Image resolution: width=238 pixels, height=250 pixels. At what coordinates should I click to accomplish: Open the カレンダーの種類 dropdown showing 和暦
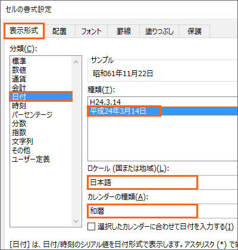[162, 211]
